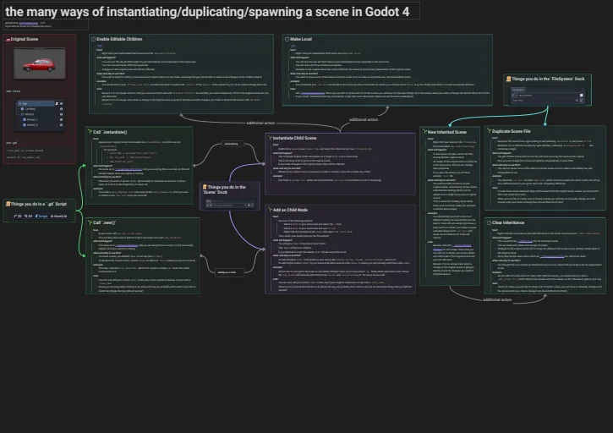This screenshot has height=433, width=613.
Task: Click the branch icon of Instantiate Child Scene
Action: 270,138
